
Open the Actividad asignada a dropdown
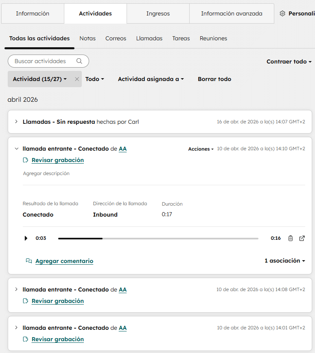[x=151, y=79]
